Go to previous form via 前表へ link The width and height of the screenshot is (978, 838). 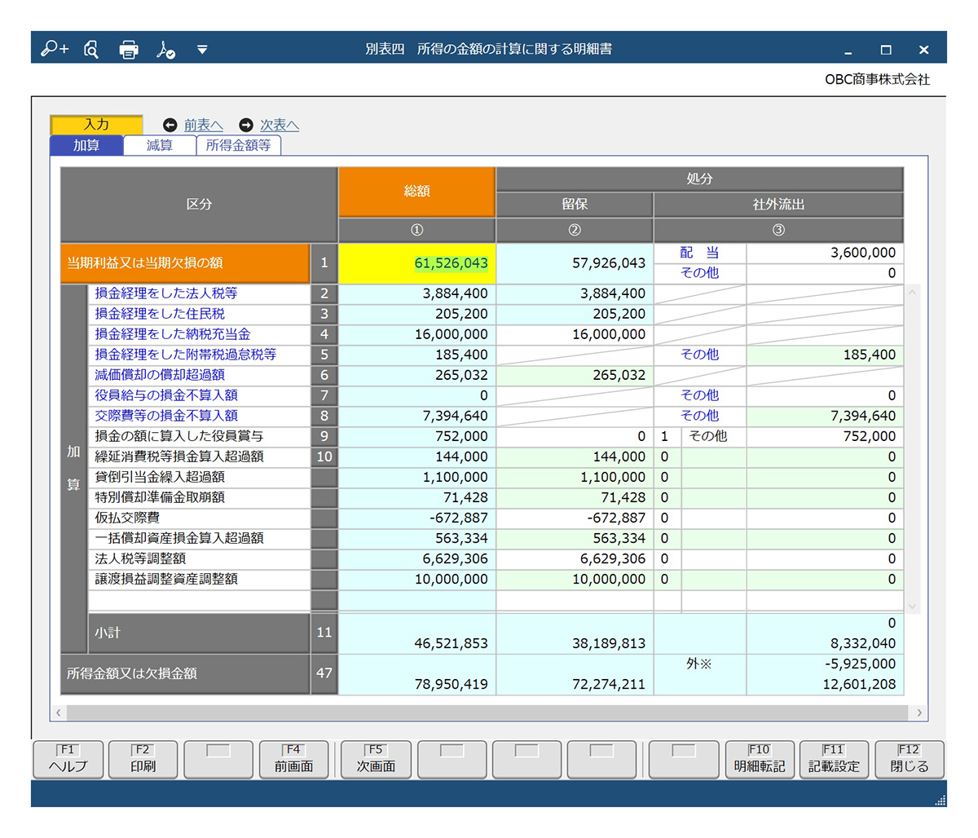point(203,125)
